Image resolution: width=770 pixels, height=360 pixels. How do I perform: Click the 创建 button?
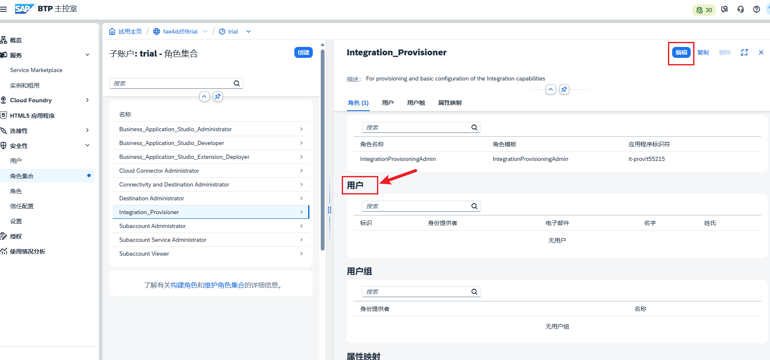click(304, 52)
